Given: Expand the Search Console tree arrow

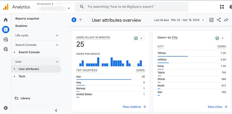Looking at the screenshot, I should (x=15, y=52).
